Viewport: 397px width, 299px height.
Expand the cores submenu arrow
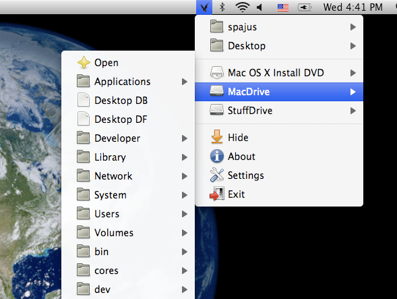tap(185, 271)
